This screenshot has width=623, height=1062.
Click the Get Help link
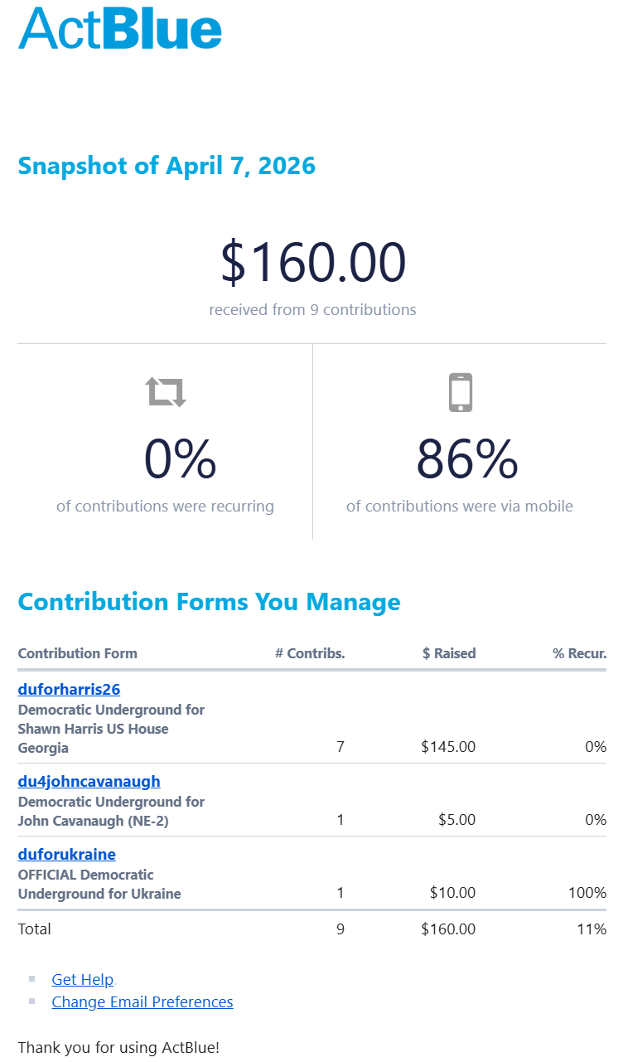click(82, 979)
